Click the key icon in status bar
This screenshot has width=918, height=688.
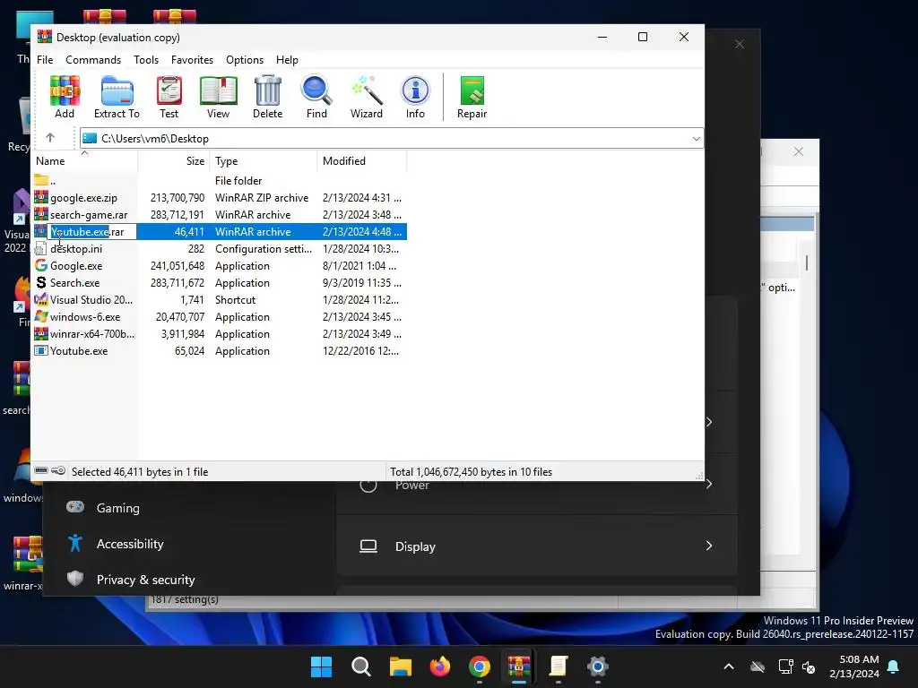[x=58, y=470]
